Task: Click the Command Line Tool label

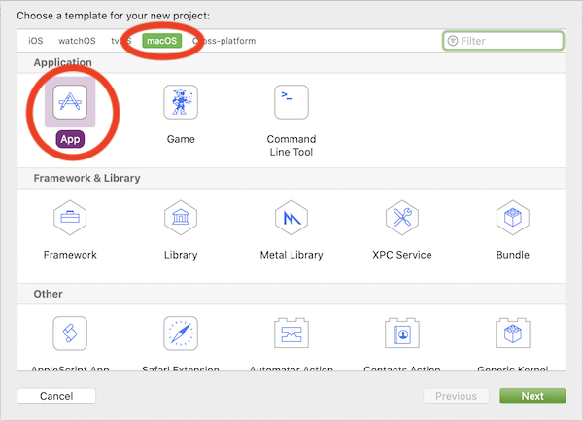Action: pos(291,146)
